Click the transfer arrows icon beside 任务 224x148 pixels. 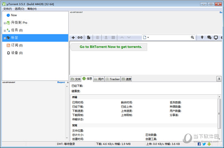(8, 30)
